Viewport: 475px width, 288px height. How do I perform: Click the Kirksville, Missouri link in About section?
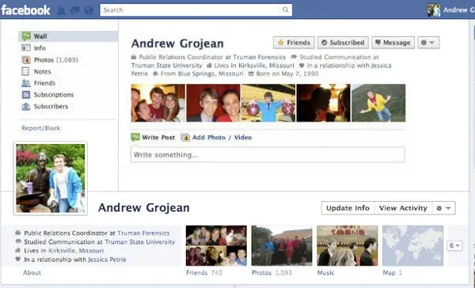tap(76, 251)
